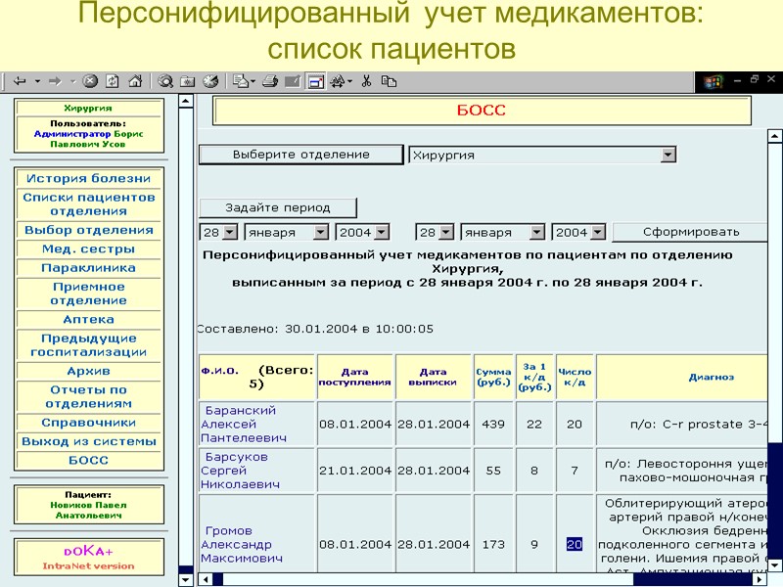Click the Copy toolbar icon
The width and height of the screenshot is (783, 587).
[x=389, y=81]
